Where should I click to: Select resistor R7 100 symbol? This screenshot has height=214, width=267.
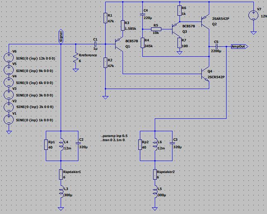pyautogui.click(x=180, y=43)
